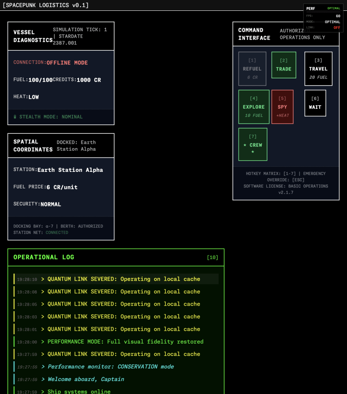Click the VESSEL DIAGNOSTICS panel title
The height and width of the screenshot is (394, 347).
click(33, 36)
